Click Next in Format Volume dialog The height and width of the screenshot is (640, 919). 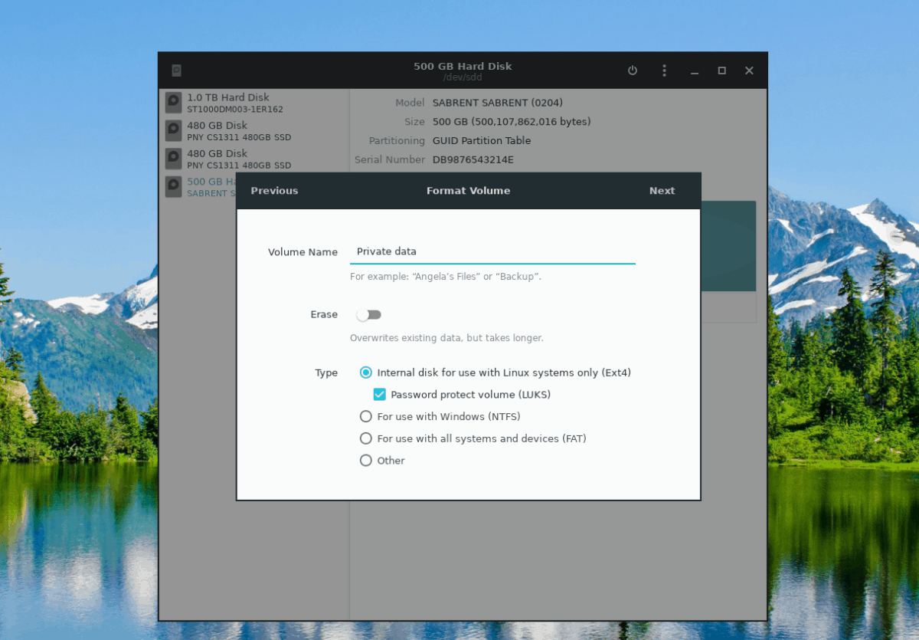click(662, 191)
